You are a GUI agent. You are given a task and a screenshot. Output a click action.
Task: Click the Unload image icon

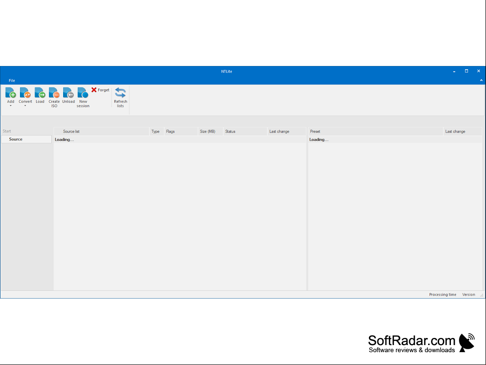tap(68, 93)
